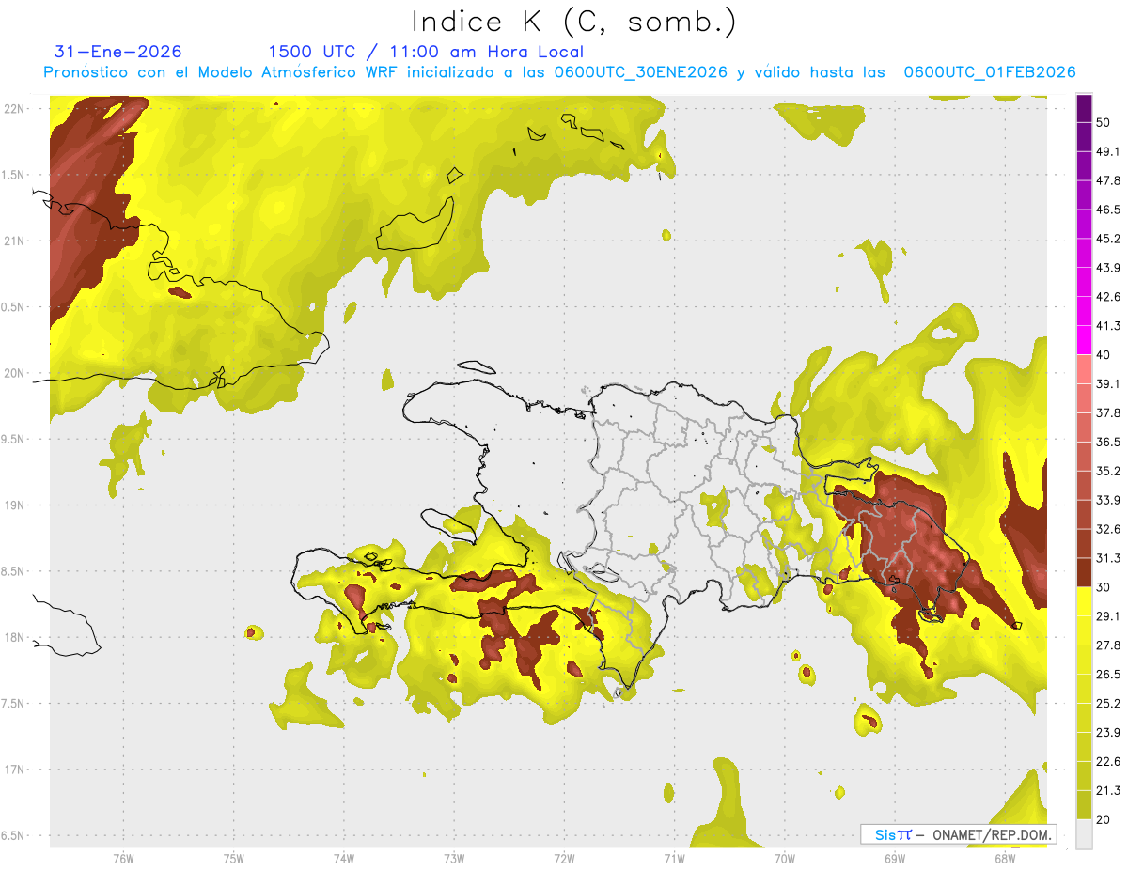Click the color scale value "47.8"

(x=1109, y=180)
